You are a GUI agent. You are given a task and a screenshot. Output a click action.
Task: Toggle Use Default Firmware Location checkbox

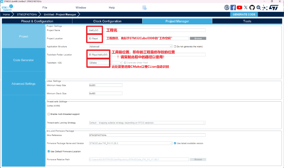pos(49,151)
